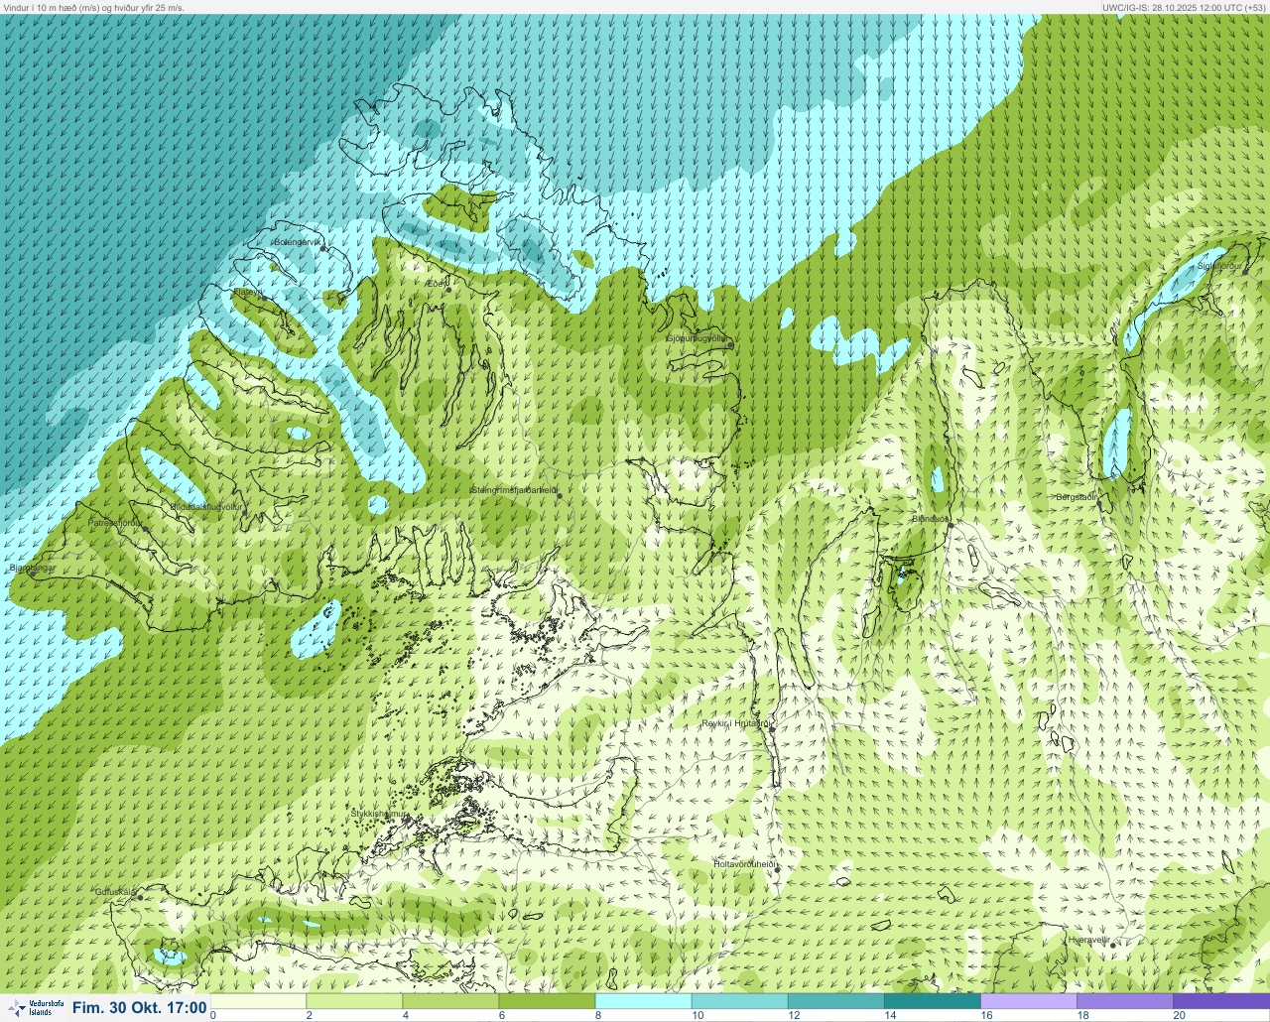The image size is (1270, 1022).
Task: Select the 2–4 m/s light green swatch
Action: [x=356, y=1001]
